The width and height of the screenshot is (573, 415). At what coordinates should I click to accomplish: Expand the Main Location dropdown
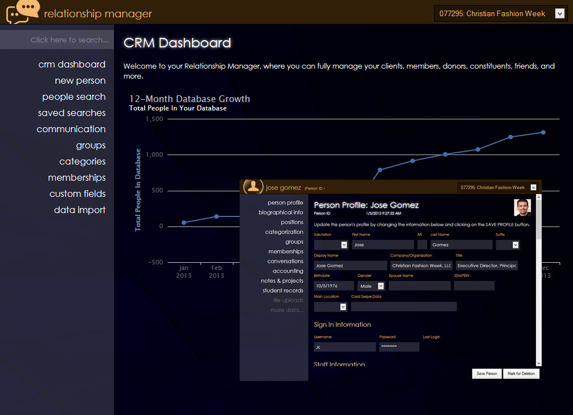click(343, 307)
